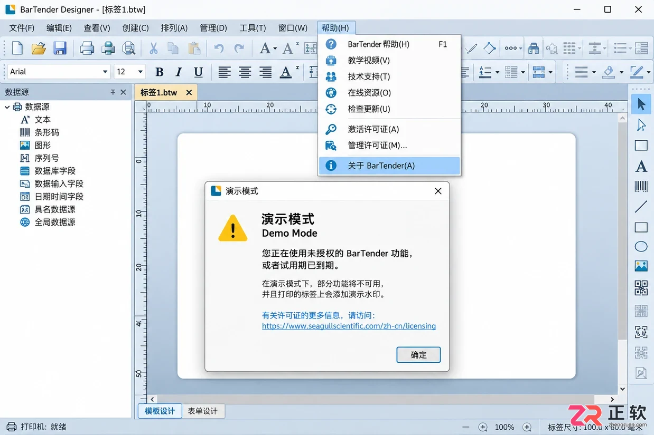Image resolution: width=654 pixels, height=435 pixels.
Task: Align text left
Action: tap(225, 72)
